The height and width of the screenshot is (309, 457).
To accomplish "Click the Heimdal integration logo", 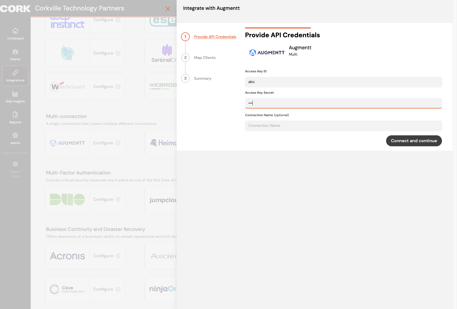I will click(x=163, y=143).
